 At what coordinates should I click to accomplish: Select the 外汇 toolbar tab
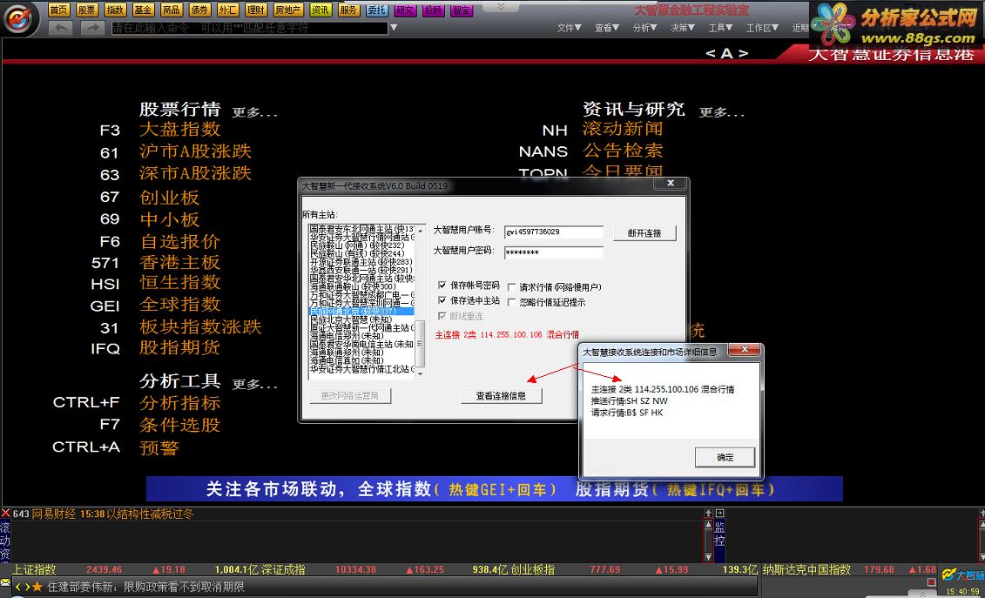point(227,10)
